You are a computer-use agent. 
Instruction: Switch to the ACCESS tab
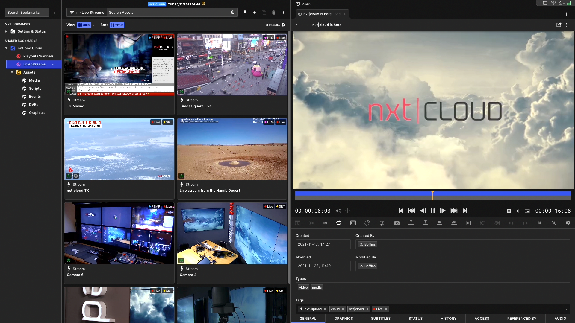(x=482, y=319)
